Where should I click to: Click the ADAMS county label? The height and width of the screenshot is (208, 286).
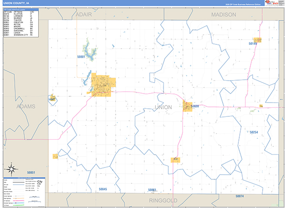pyautogui.click(x=26, y=106)
